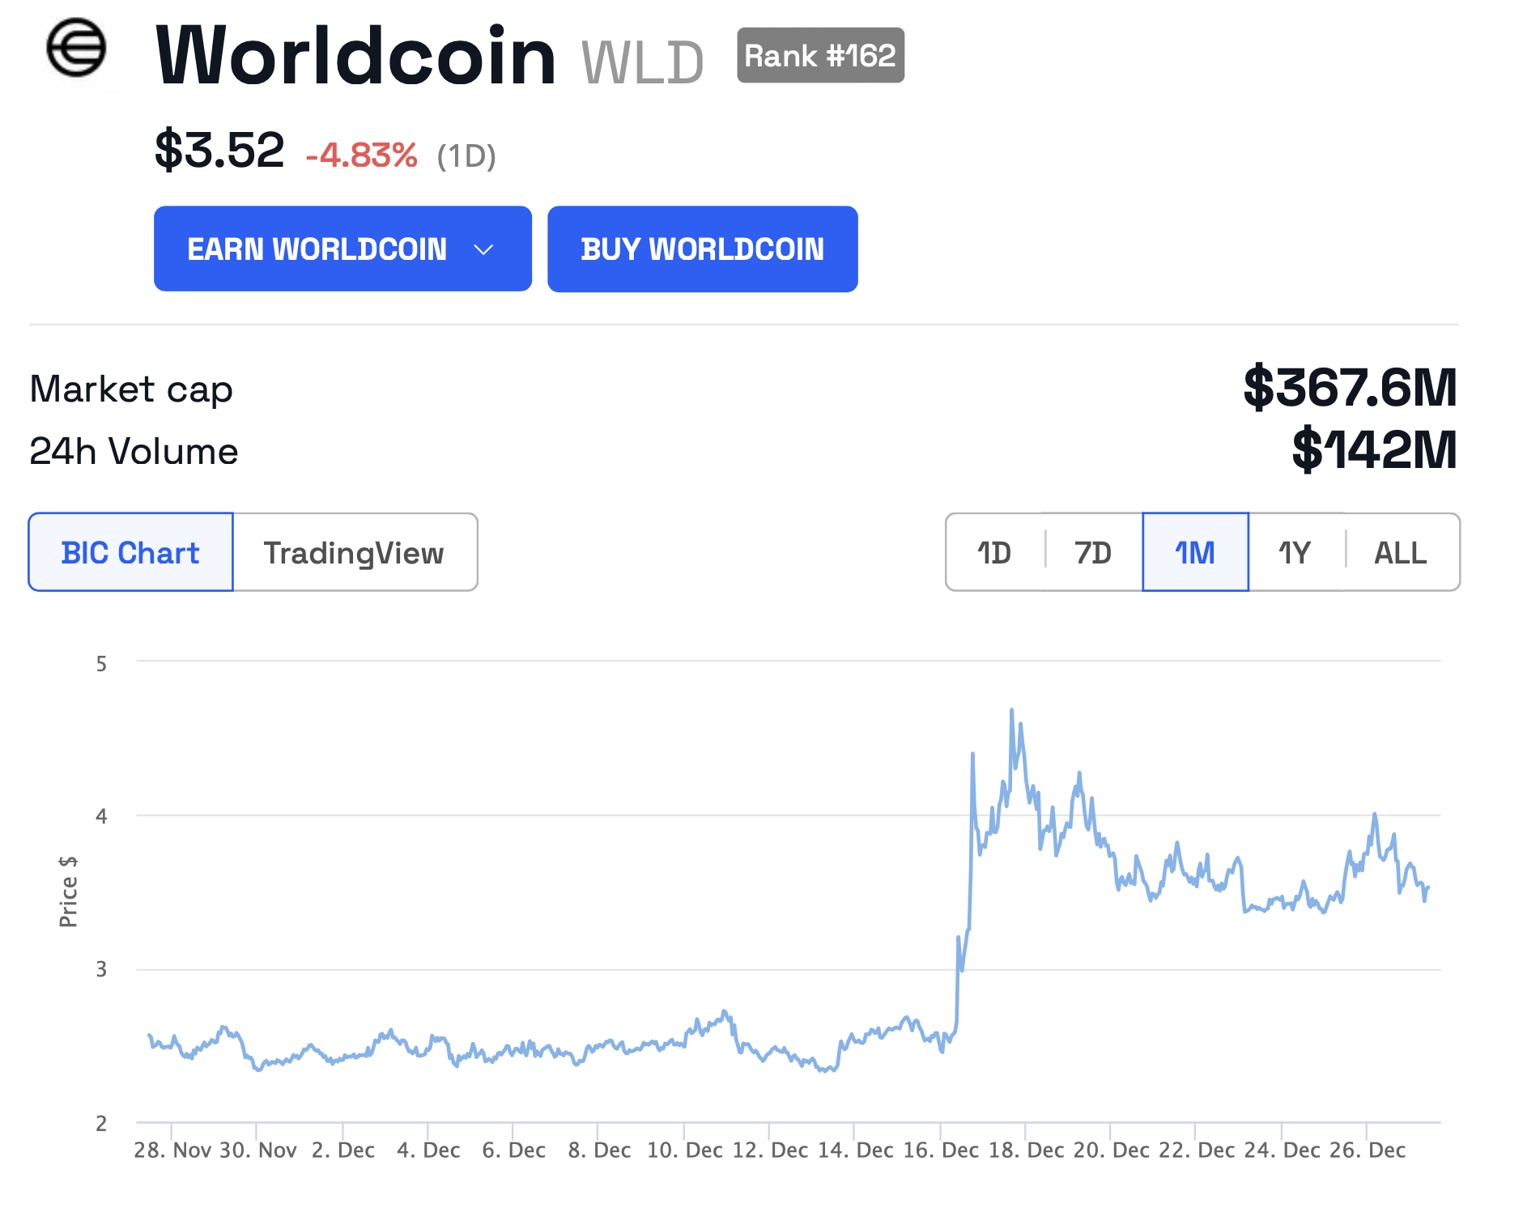1540x1208 pixels.
Task: Click the chart's highest price peak
Action: click(x=1011, y=712)
